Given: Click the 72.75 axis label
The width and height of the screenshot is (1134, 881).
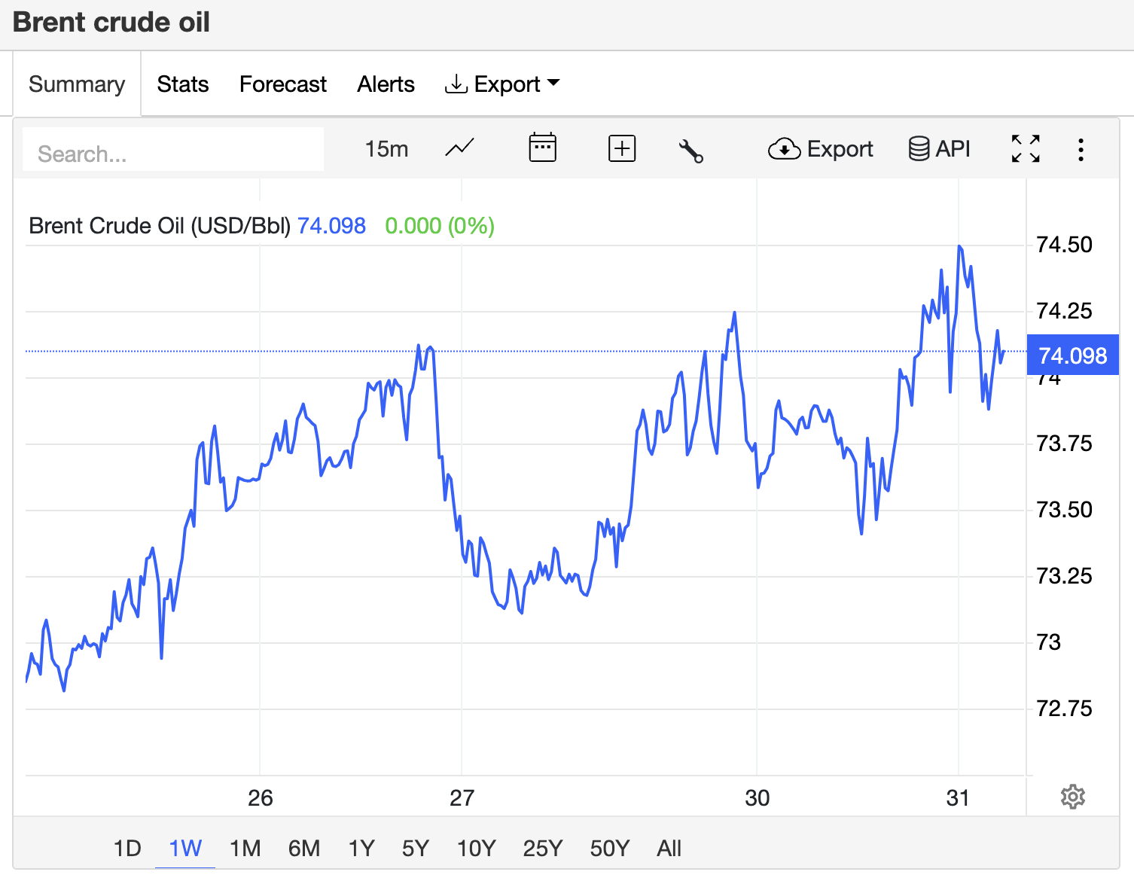Looking at the screenshot, I should [x=1064, y=709].
